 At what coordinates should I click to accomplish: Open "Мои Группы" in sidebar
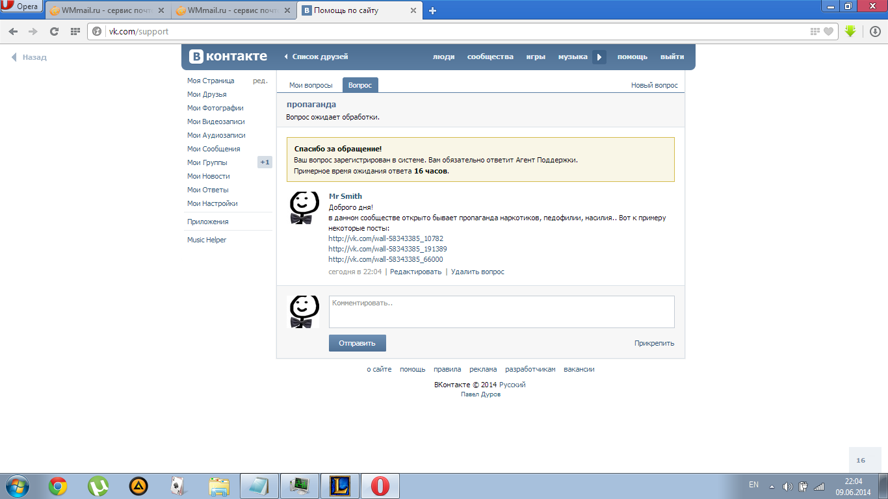click(x=207, y=162)
